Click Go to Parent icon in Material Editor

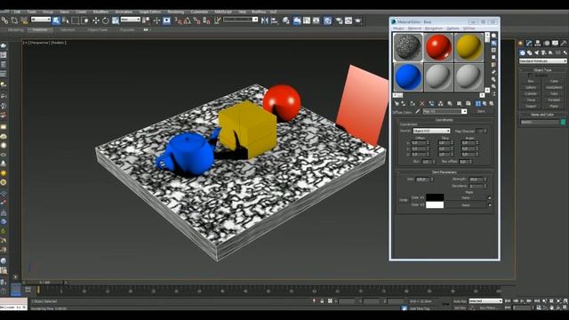pos(485,104)
